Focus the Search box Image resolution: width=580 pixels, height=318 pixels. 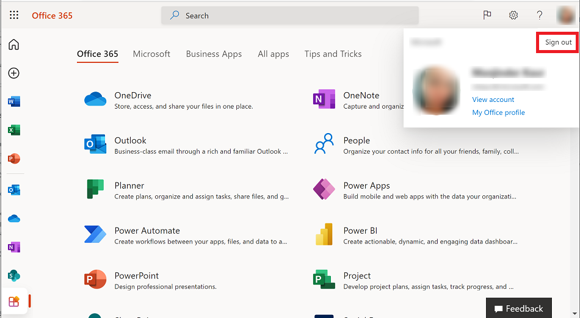point(290,15)
